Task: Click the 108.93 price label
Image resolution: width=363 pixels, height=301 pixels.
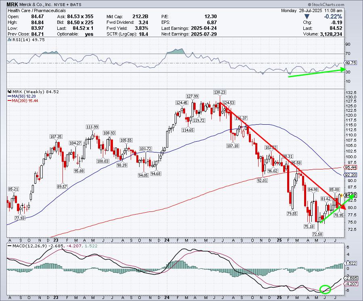Action: [109, 133]
